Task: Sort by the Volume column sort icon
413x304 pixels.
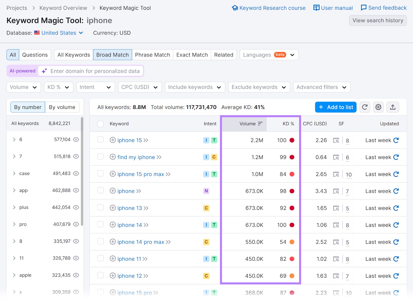Action: coord(260,124)
